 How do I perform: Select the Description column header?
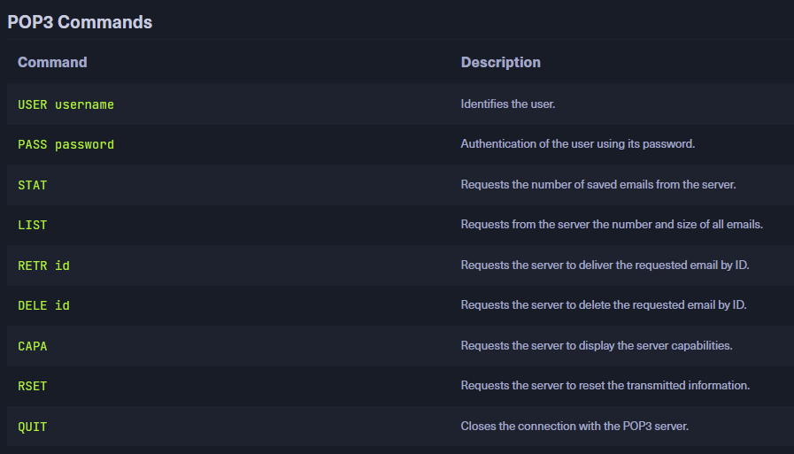point(500,62)
